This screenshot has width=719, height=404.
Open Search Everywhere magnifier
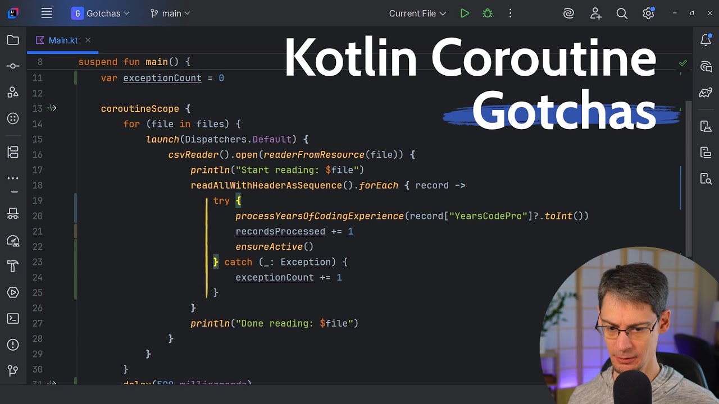[622, 13]
